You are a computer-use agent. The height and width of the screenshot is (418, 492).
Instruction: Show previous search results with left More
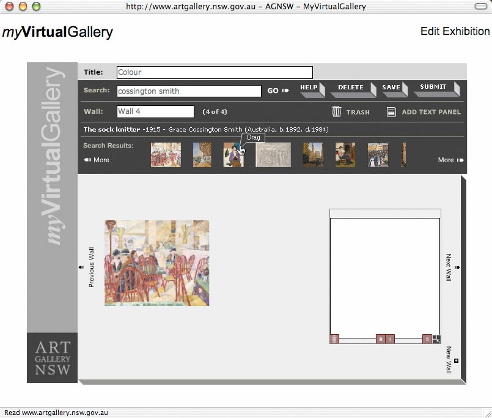(x=97, y=160)
